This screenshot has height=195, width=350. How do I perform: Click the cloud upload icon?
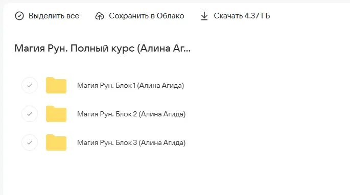point(100,16)
